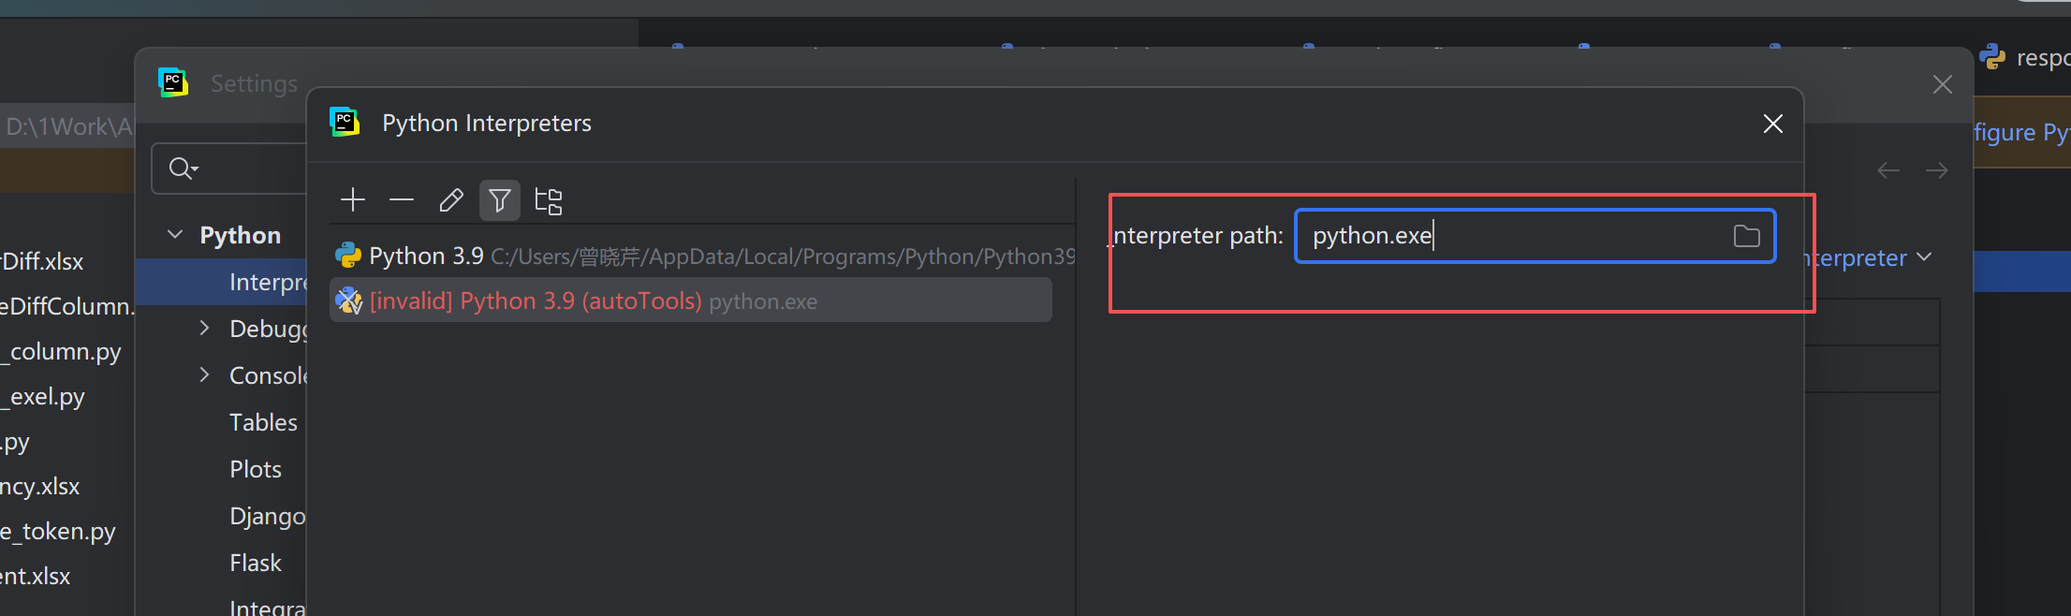Remove selected interpreter with minus icon
This screenshot has height=616, width=2071.
coord(402,200)
